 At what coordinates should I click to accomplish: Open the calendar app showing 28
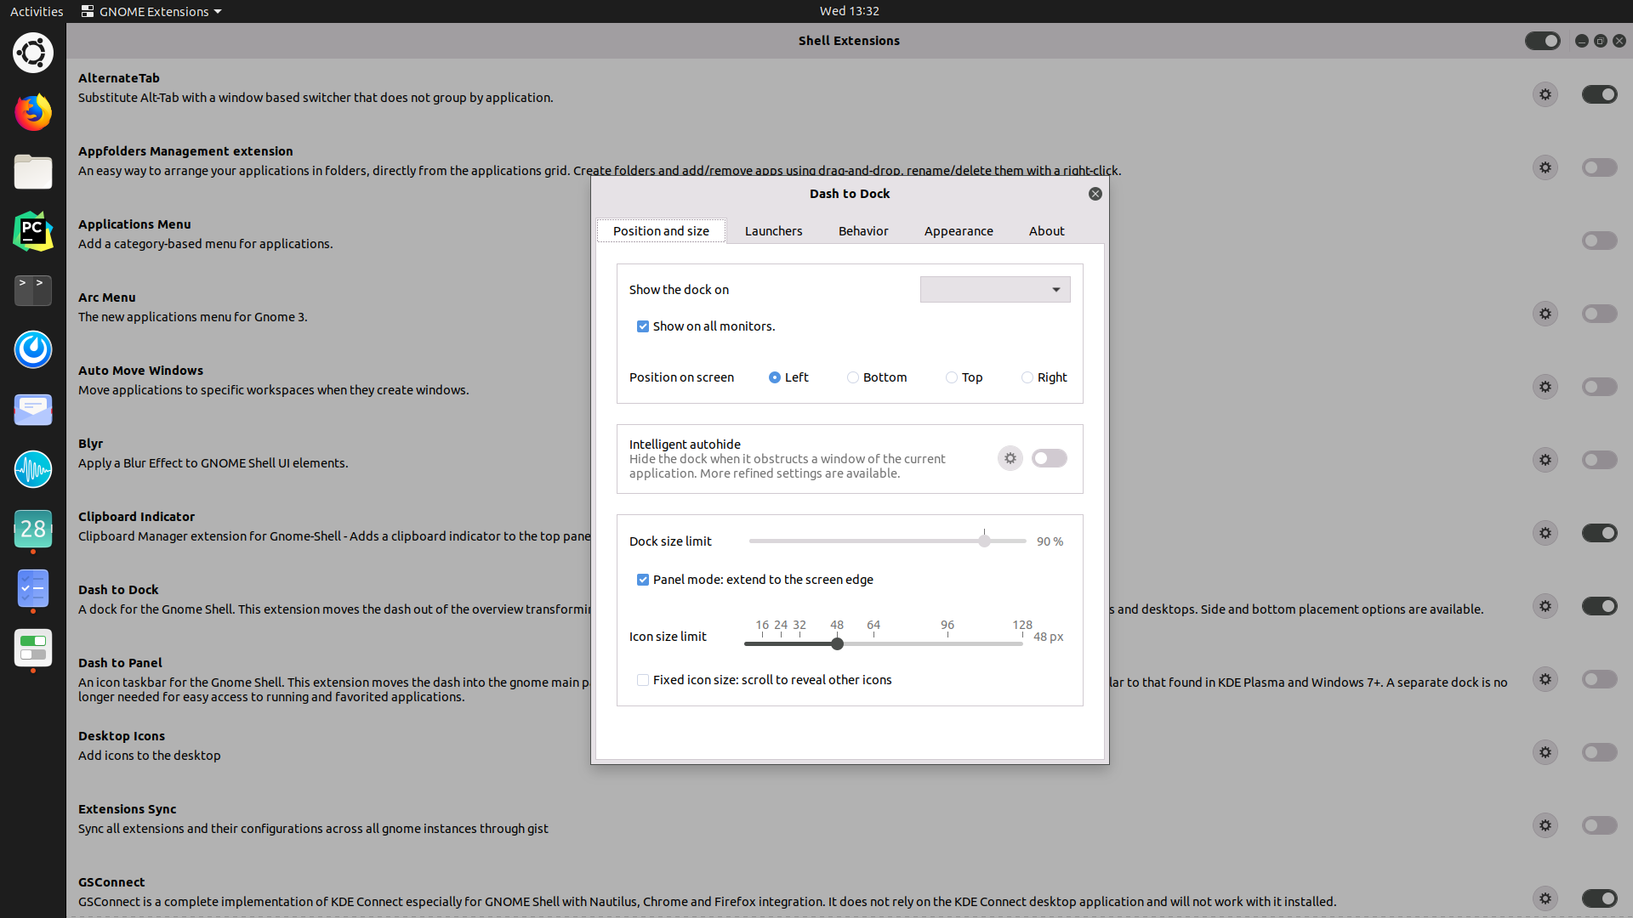tap(33, 529)
